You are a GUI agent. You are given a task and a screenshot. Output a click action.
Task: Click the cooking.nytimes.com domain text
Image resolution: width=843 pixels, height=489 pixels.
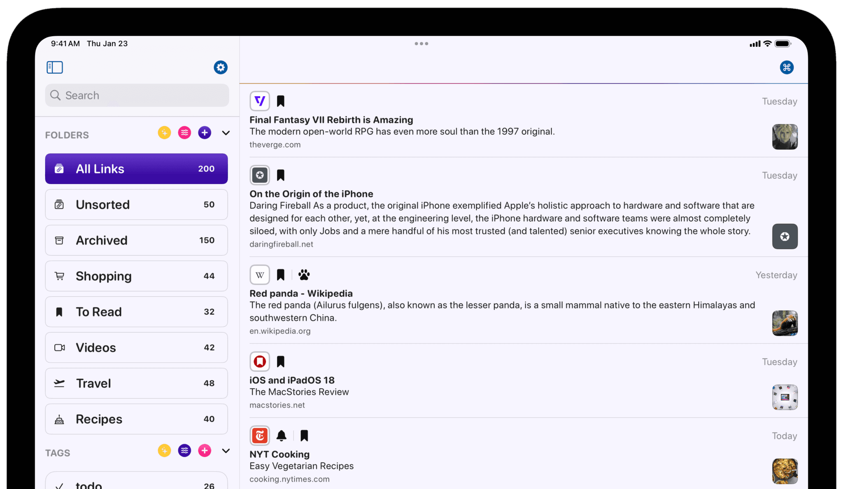pyautogui.click(x=289, y=479)
